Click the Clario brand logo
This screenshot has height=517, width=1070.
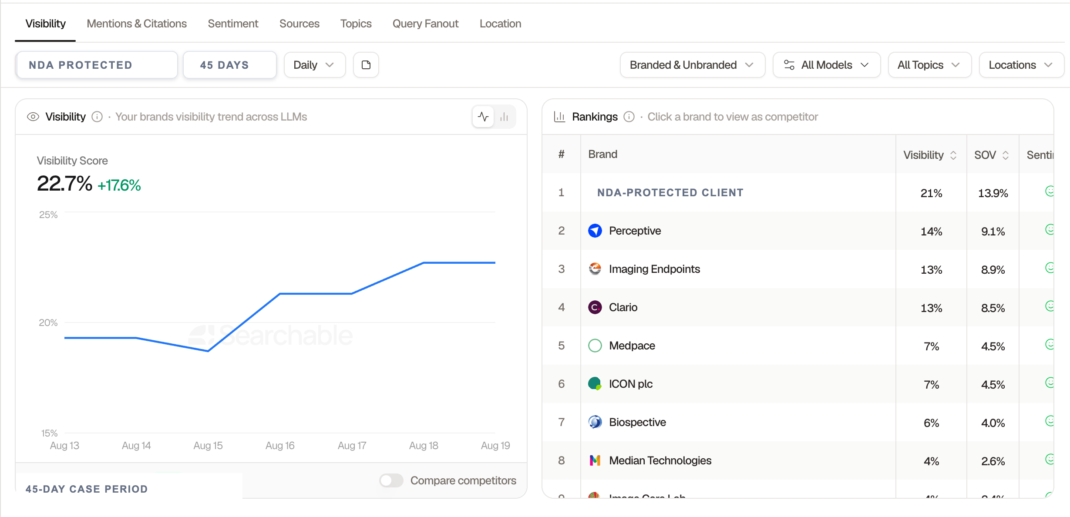click(x=595, y=307)
